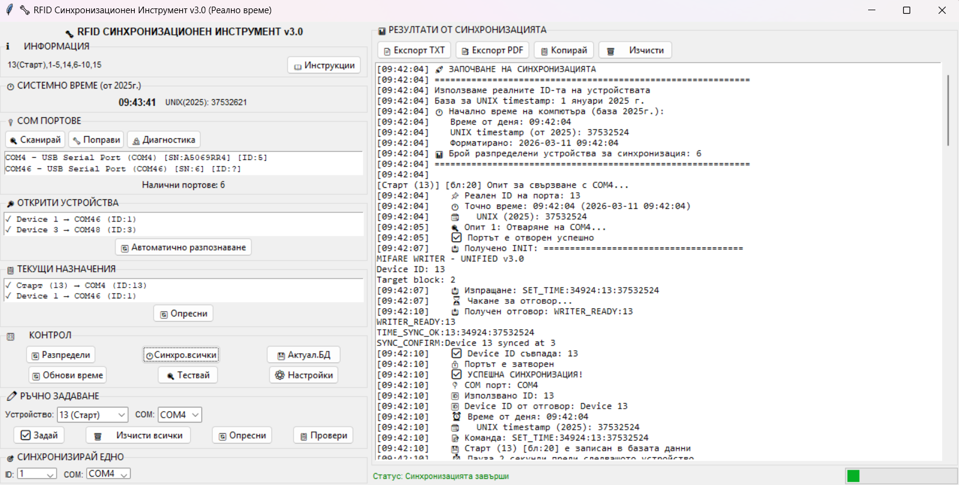Copy results using the Копирай button
Viewport: 959px width, 485px height.
[x=564, y=51]
